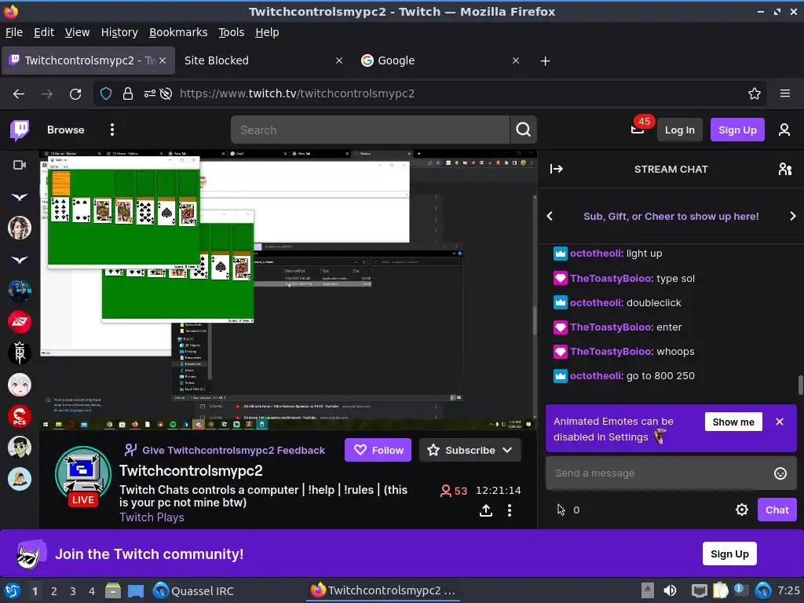Open Firefox hamburger application menu

coord(784,93)
